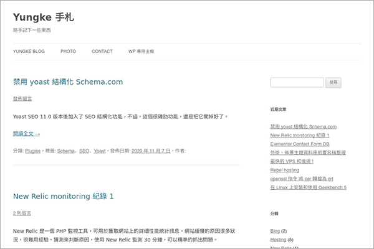Open post title 禁用 yoast 結構化 Schema.com

coord(68,82)
